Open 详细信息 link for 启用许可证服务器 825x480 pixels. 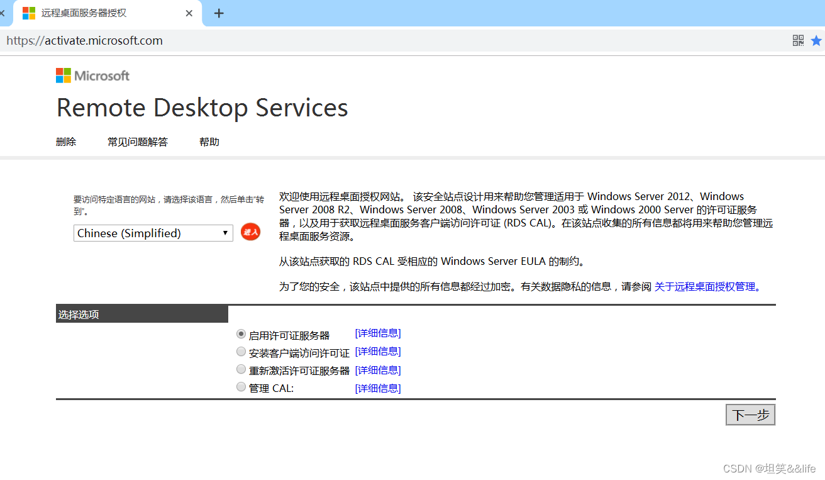point(378,333)
